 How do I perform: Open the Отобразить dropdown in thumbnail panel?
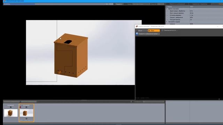(x=153, y=102)
